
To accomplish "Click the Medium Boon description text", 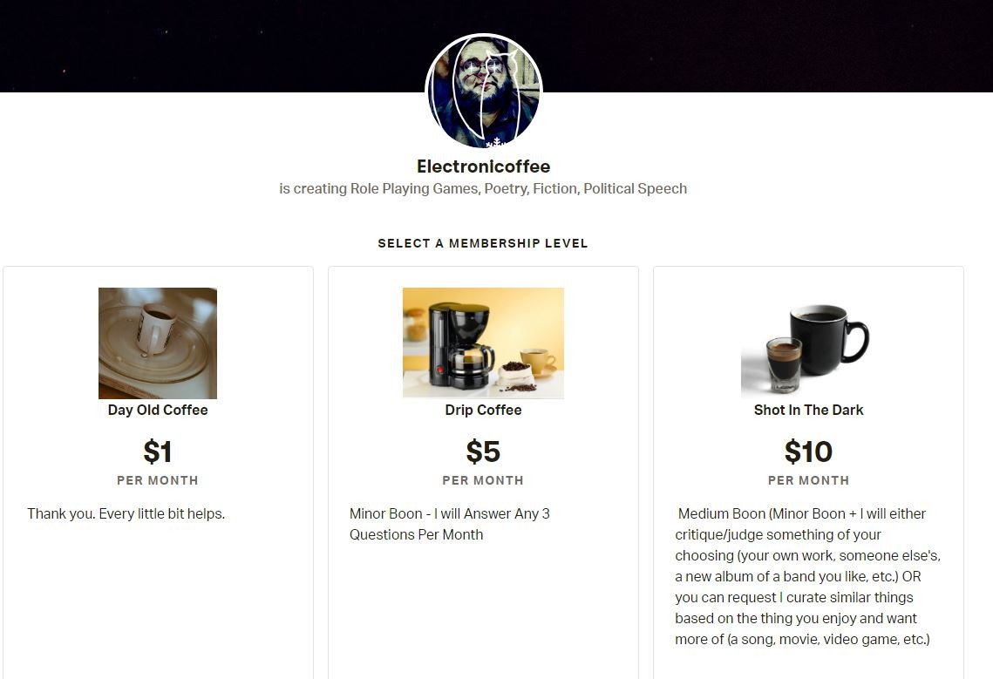I will [808, 576].
